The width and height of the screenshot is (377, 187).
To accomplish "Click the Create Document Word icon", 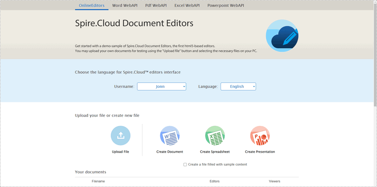I will pyautogui.click(x=170, y=136).
